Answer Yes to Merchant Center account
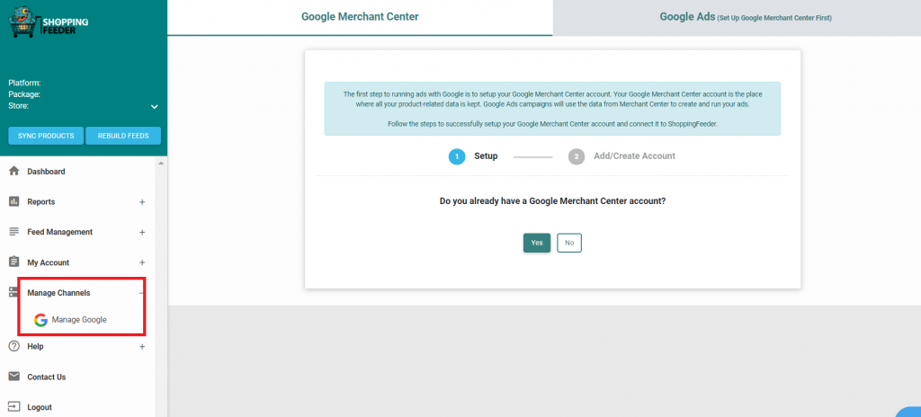 pos(537,243)
